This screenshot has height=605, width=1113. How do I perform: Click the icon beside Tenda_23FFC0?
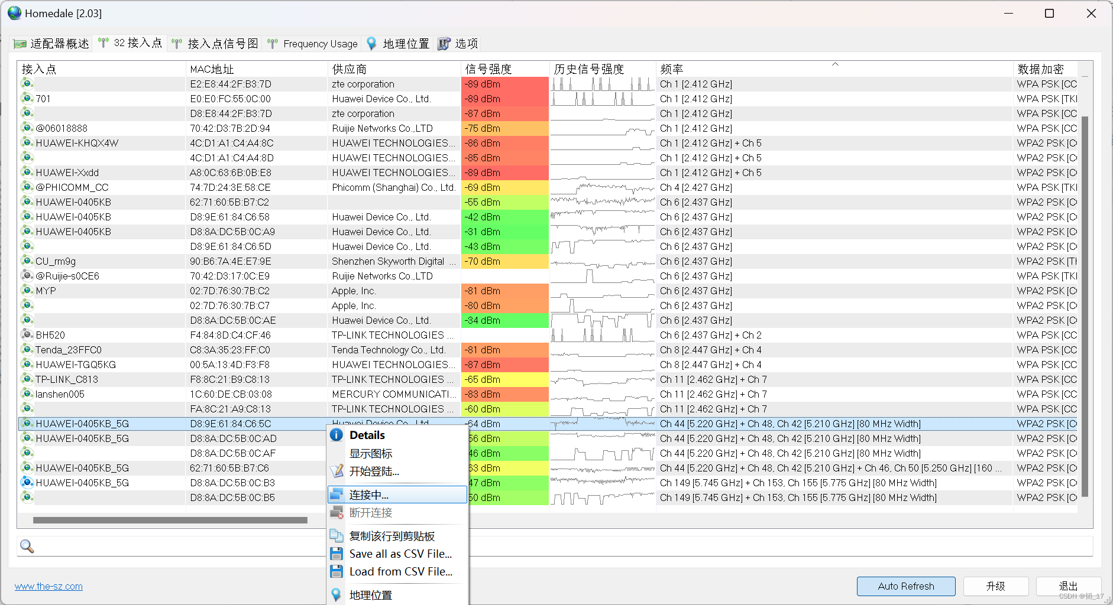point(27,349)
